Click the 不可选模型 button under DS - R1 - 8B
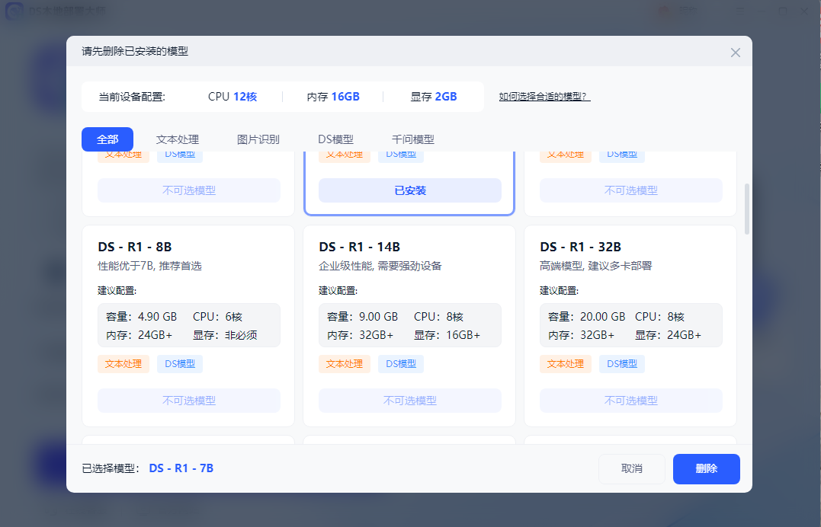Screen dimensions: 821x527 pyautogui.click(x=188, y=401)
